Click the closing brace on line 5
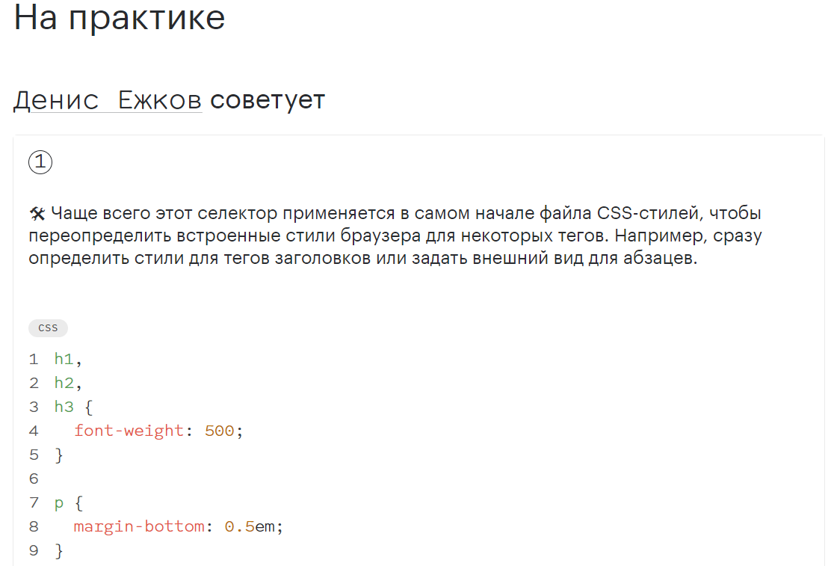This screenshot has width=831, height=566. click(x=59, y=455)
